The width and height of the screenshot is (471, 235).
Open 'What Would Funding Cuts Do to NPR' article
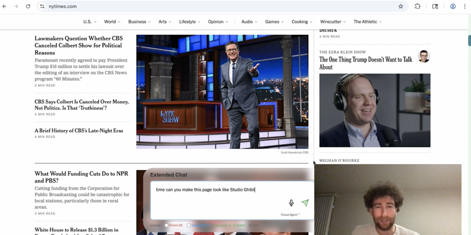(81, 177)
